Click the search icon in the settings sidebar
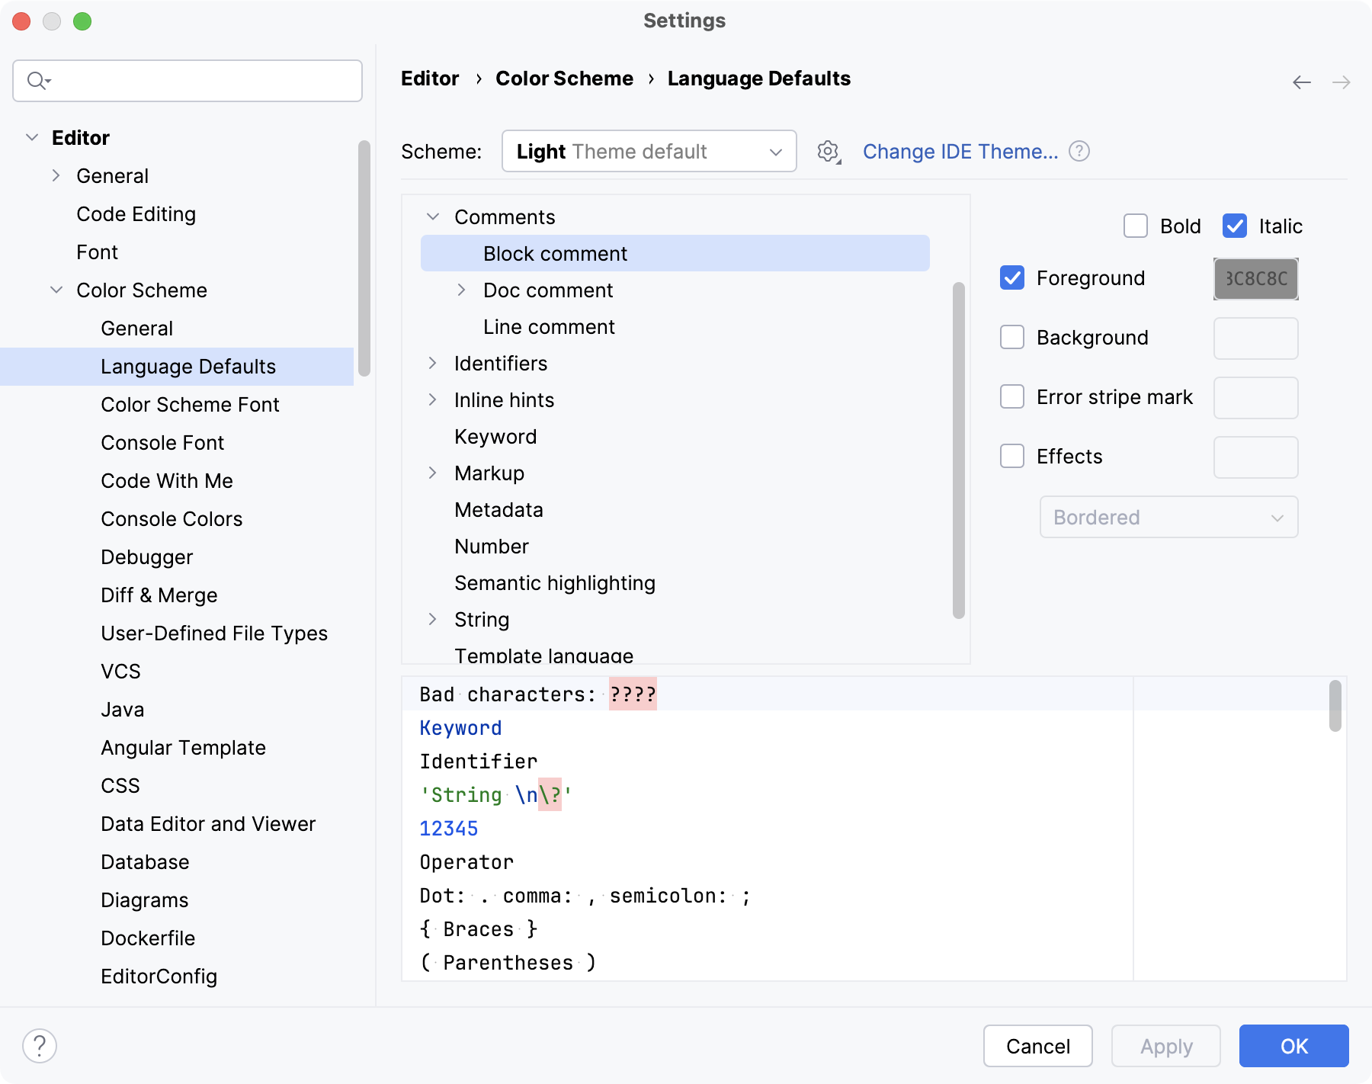 point(36,80)
